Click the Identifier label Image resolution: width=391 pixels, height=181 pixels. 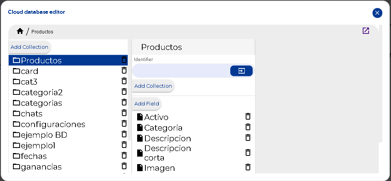click(143, 59)
